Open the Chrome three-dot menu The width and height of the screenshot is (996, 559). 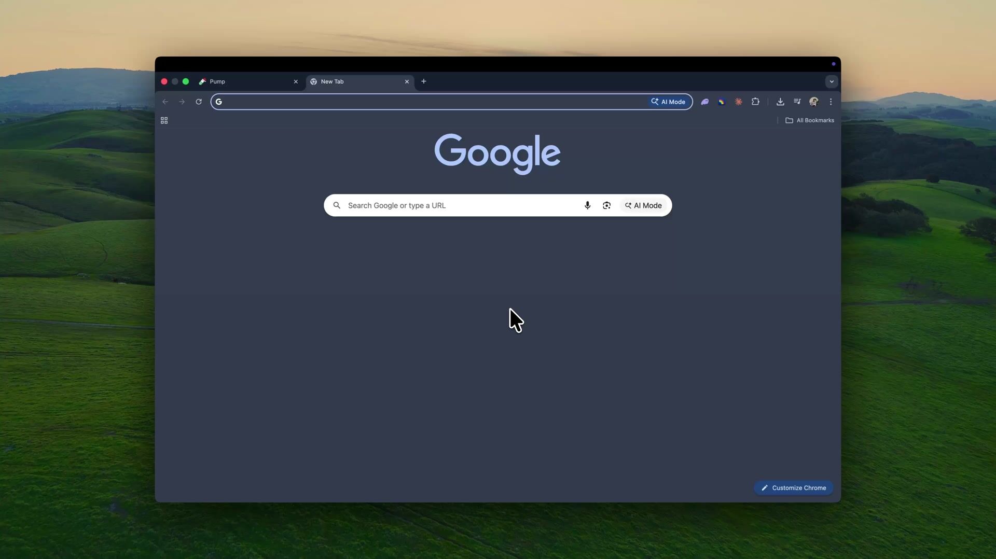[x=831, y=102]
